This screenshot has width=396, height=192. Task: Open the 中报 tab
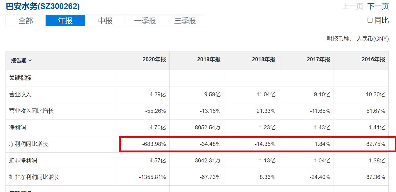click(105, 21)
